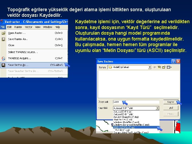Open the Help menu
Image resolution: width=192 pixels, height=144 pixels.
(x=57, y=27)
